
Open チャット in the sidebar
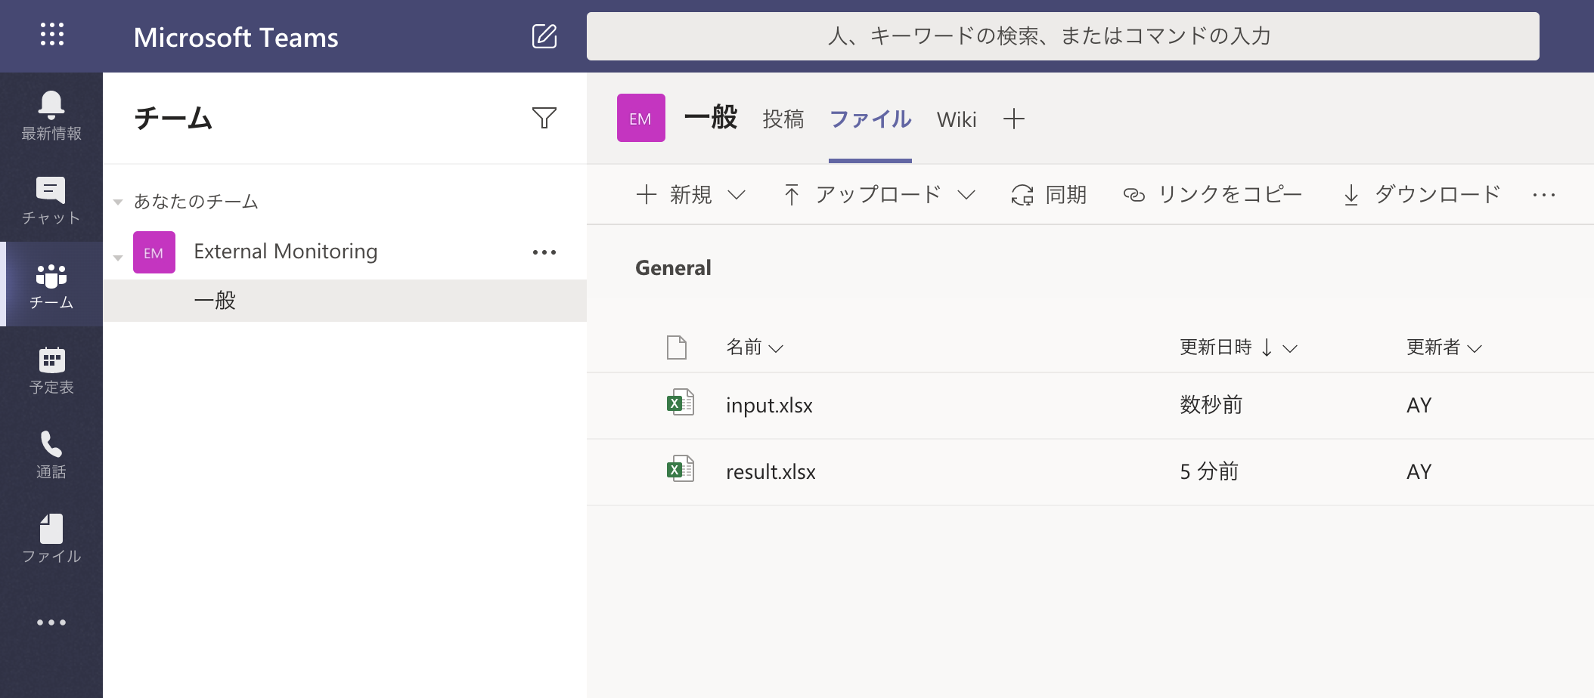[51, 200]
